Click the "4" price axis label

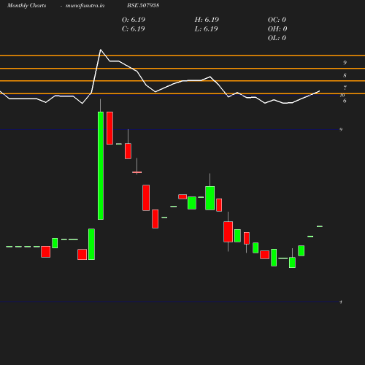(341, 302)
